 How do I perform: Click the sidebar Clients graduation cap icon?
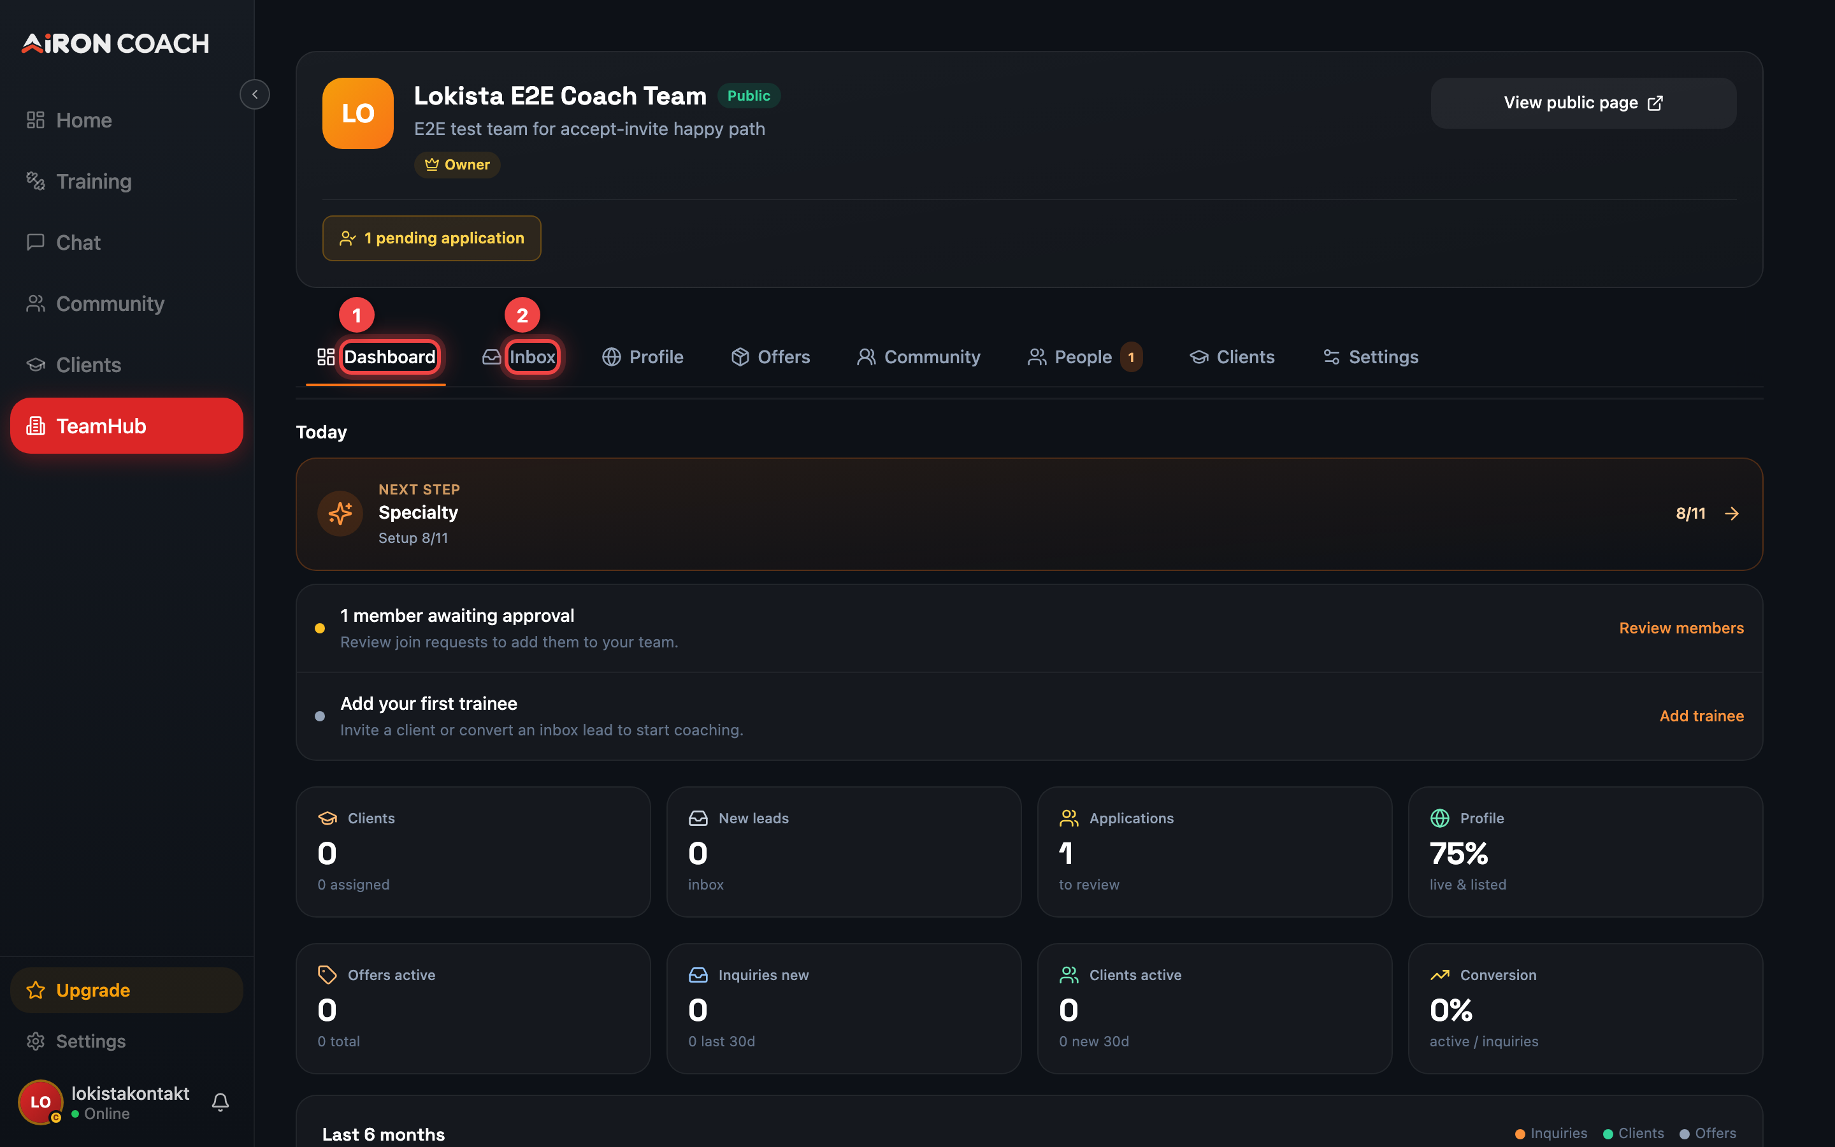[x=36, y=365]
